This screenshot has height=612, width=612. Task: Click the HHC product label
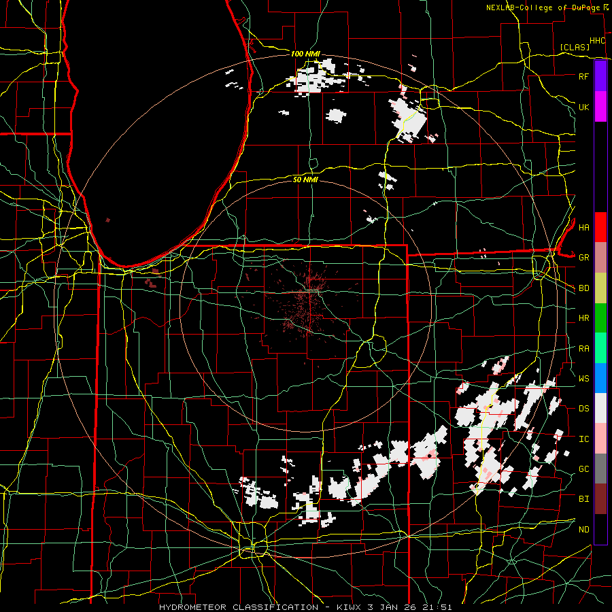coord(598,41)
